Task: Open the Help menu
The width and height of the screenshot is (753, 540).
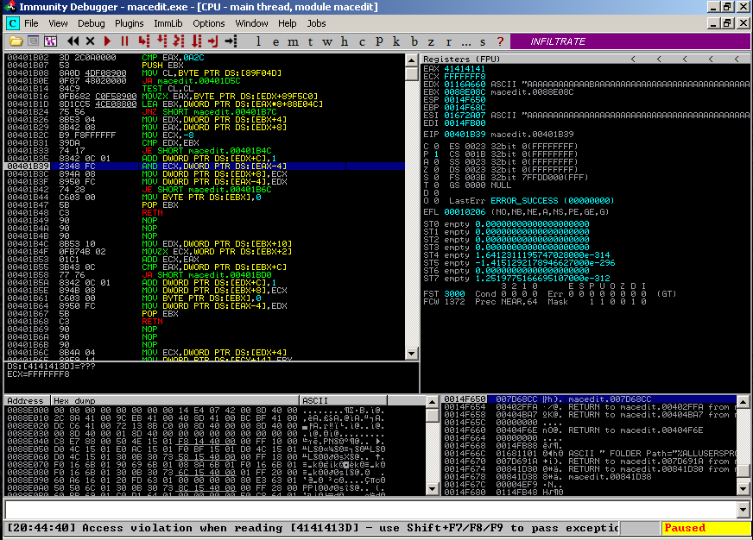Action: (288, 23)
